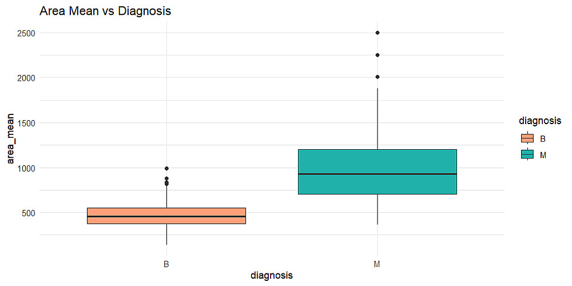Click the topmost B outlier near 1000
Screen dimensions: 572x286
tap(166, 168)
